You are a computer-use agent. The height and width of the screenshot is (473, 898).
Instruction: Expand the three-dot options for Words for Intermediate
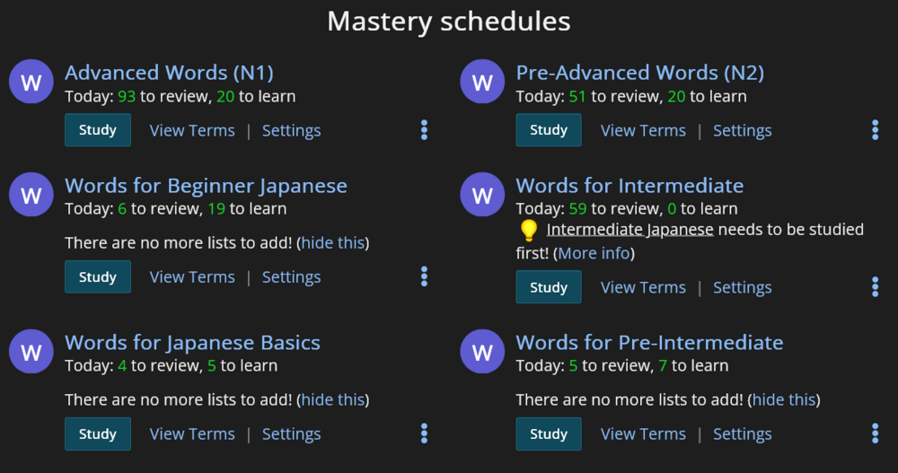point(875,287)
